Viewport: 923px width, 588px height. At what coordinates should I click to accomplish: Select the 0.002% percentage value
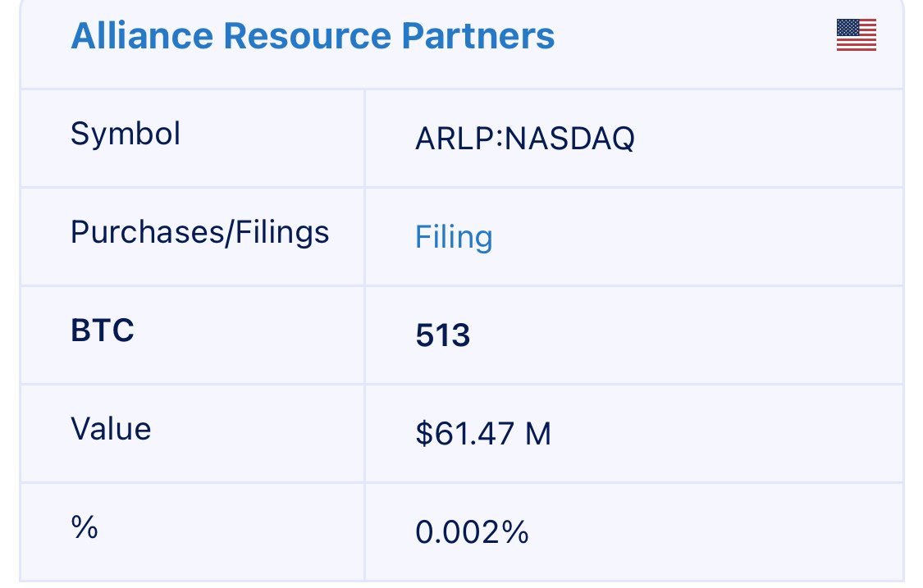pyautogui.click(x=472, y=532)
